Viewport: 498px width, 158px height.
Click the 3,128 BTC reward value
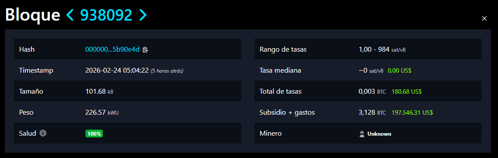pyautogui.click(x=372, y=112)
